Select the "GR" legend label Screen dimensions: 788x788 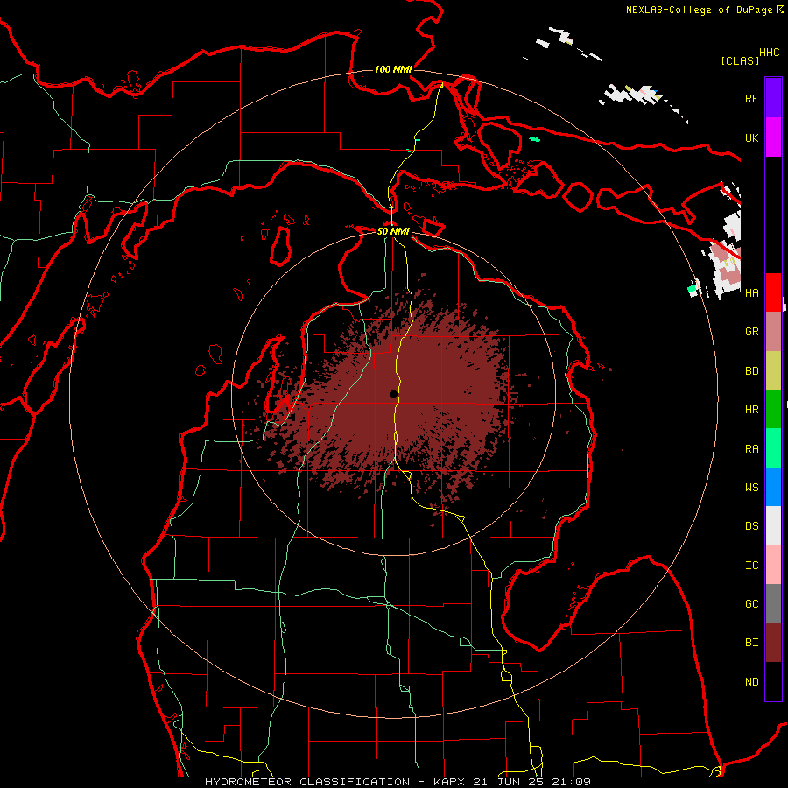[751, 332]
